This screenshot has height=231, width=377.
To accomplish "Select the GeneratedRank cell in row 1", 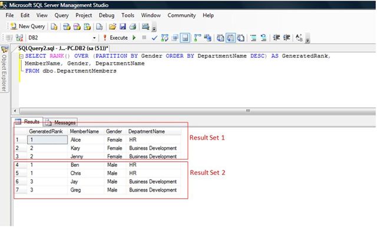I will tap(47, 140).
